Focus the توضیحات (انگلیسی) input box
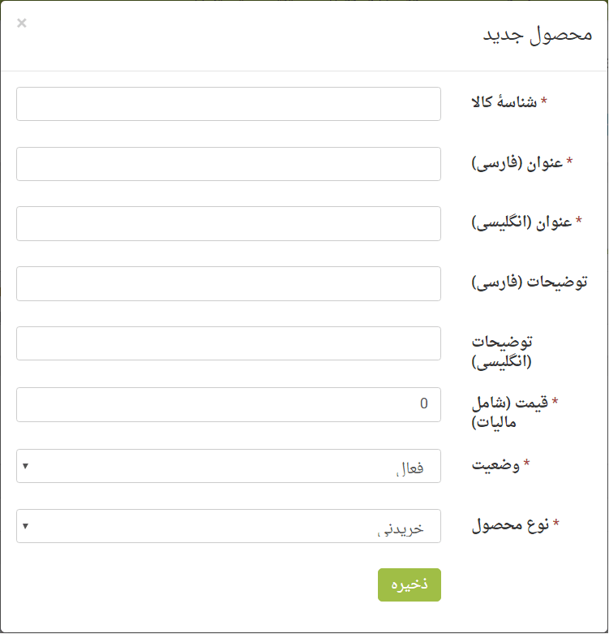 click(229, 343)
